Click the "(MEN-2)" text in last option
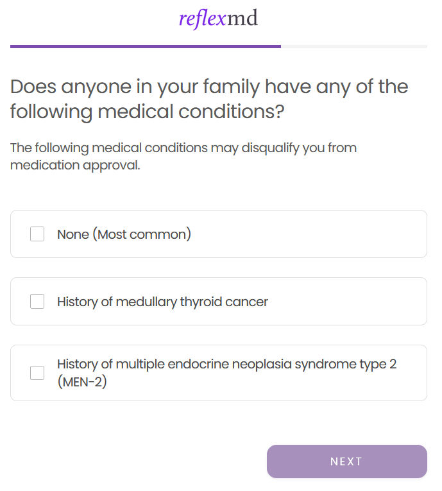This screenshot has height=491, width=442. coord(81,383)
